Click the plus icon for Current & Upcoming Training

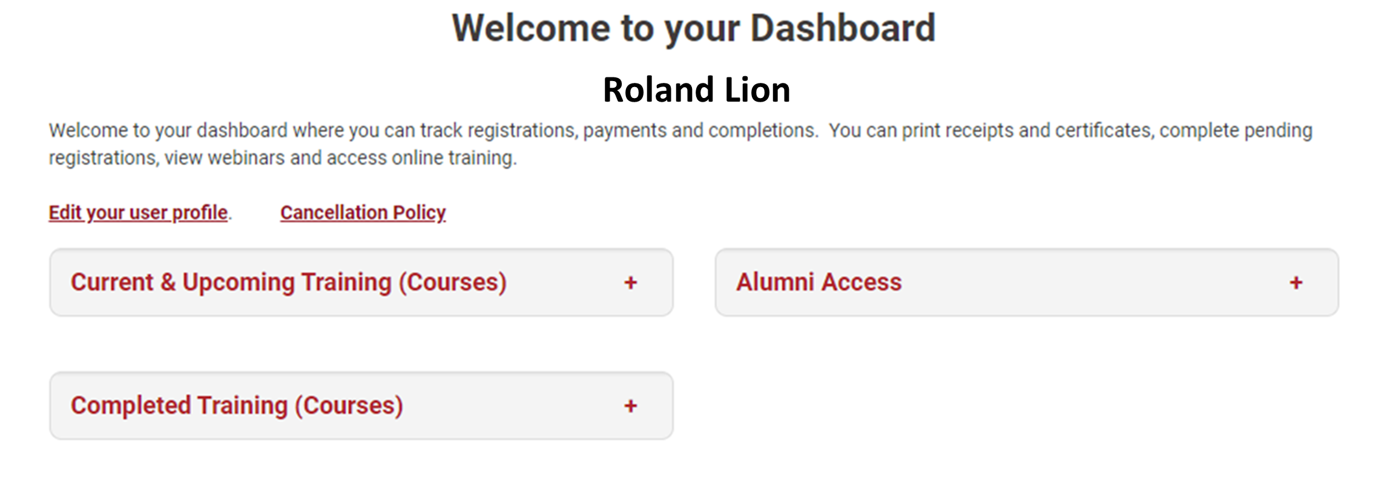pos(630,283)
